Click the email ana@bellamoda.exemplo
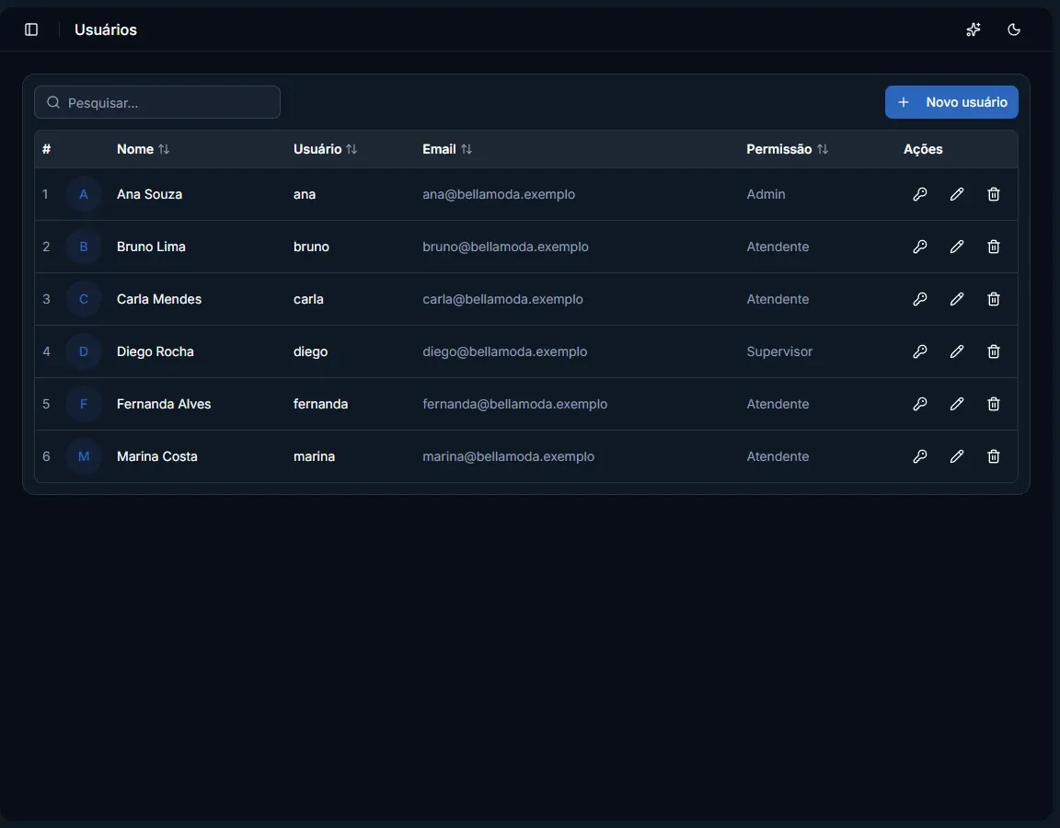 pyautogui.click(x=499, y=194)
